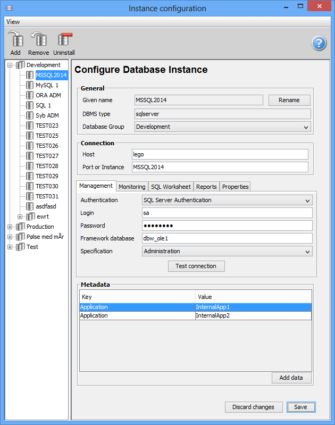Click into the Host input field
Screen dimensions: 335x425
[x=220, y=154]
